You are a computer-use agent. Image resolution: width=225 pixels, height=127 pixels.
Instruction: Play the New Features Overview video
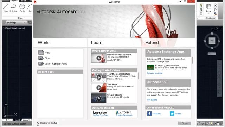tap(99, 58)
